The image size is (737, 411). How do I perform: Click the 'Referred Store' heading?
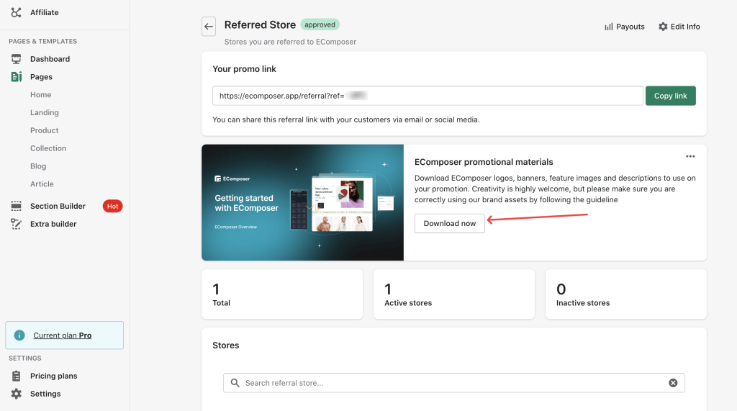260,24
